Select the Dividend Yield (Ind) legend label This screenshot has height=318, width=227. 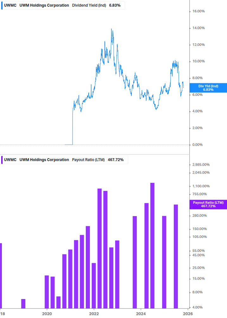point(89,5)
